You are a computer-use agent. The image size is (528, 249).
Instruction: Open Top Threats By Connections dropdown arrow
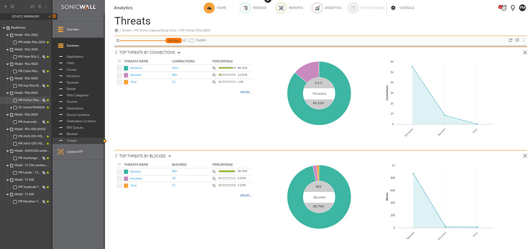coord(179,53)
